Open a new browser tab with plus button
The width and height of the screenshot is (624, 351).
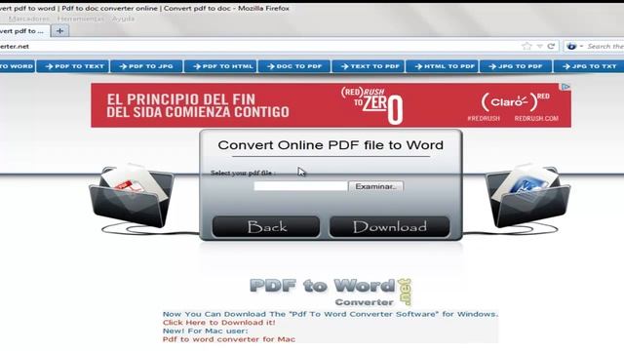[60, 30]
